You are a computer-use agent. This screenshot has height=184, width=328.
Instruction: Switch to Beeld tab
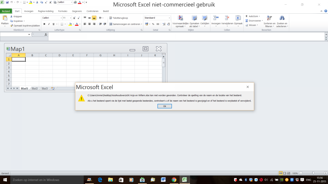(x=106, y=11)
